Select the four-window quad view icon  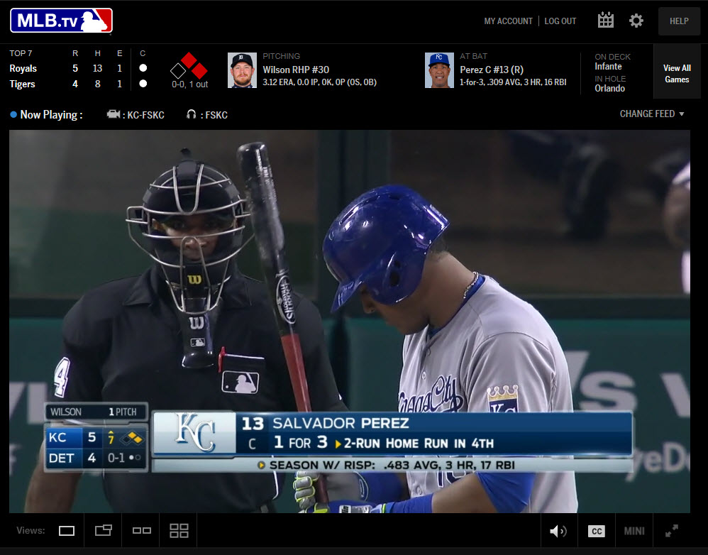(179, 531)
